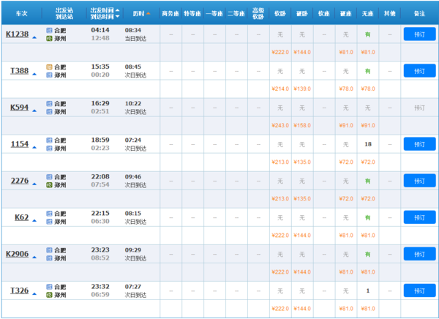Book train K1238 with 预订 button
The width and height of the screenshot is (439, 319).
[419, 34]
